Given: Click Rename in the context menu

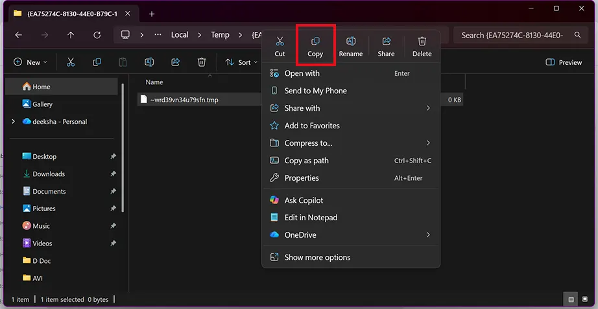Looking at the screenshot, I should pyautogui.click(x=350, y=47).
